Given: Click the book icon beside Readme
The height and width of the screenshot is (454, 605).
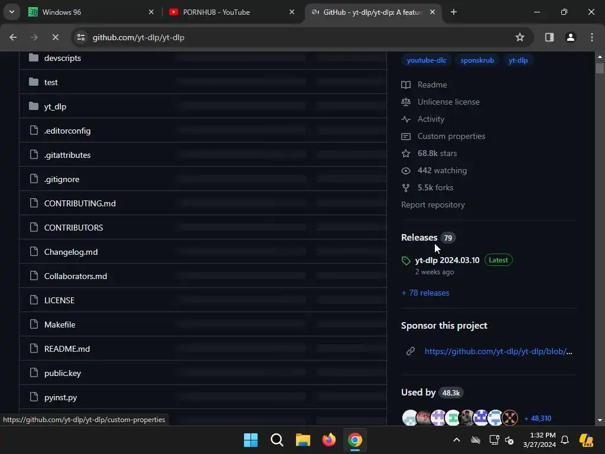Looking at the screenshot, I should coord(406,85).
